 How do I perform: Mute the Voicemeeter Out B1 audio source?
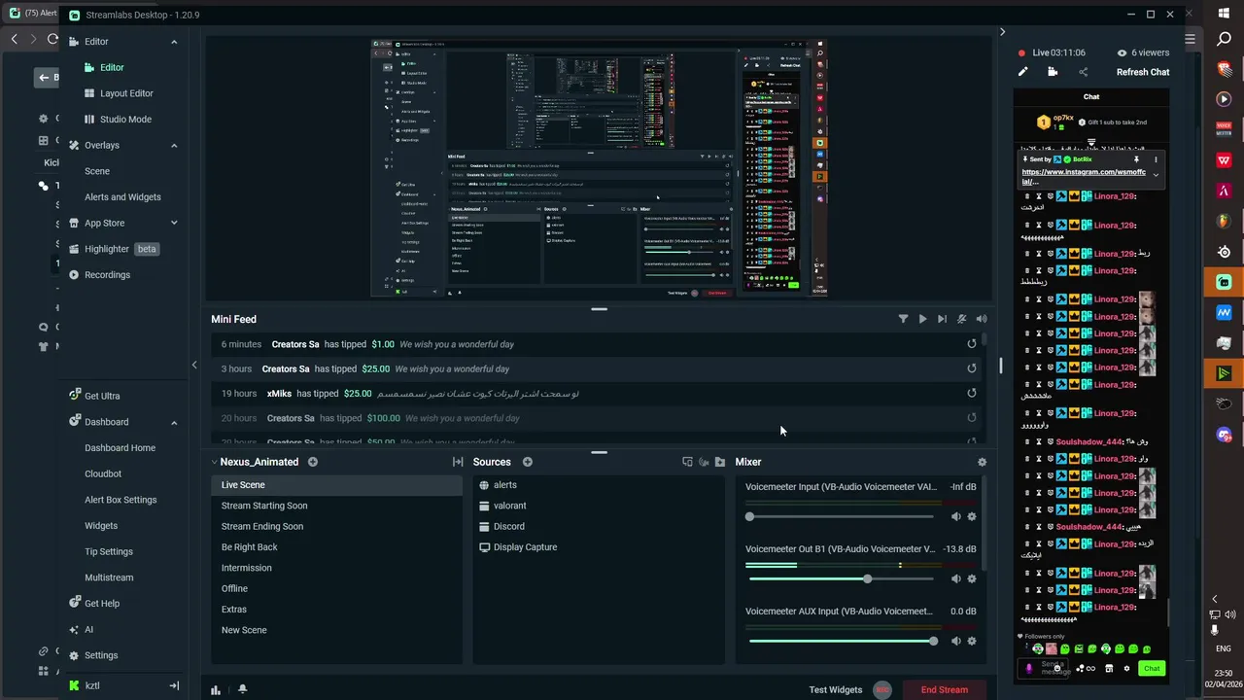[955, 579]
